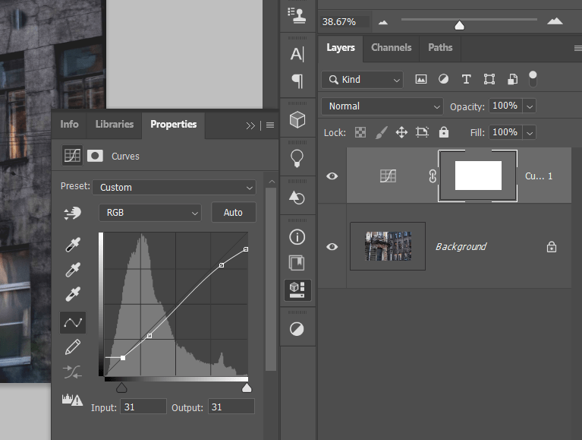Click the Properties panel dock icon
Viewport: 582px width, 440px height.
[x=297, y=290]
